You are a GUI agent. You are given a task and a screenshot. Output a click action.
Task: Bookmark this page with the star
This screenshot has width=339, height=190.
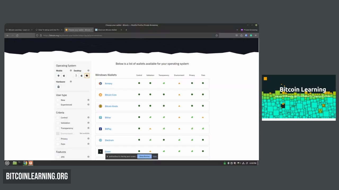point(217,35)
